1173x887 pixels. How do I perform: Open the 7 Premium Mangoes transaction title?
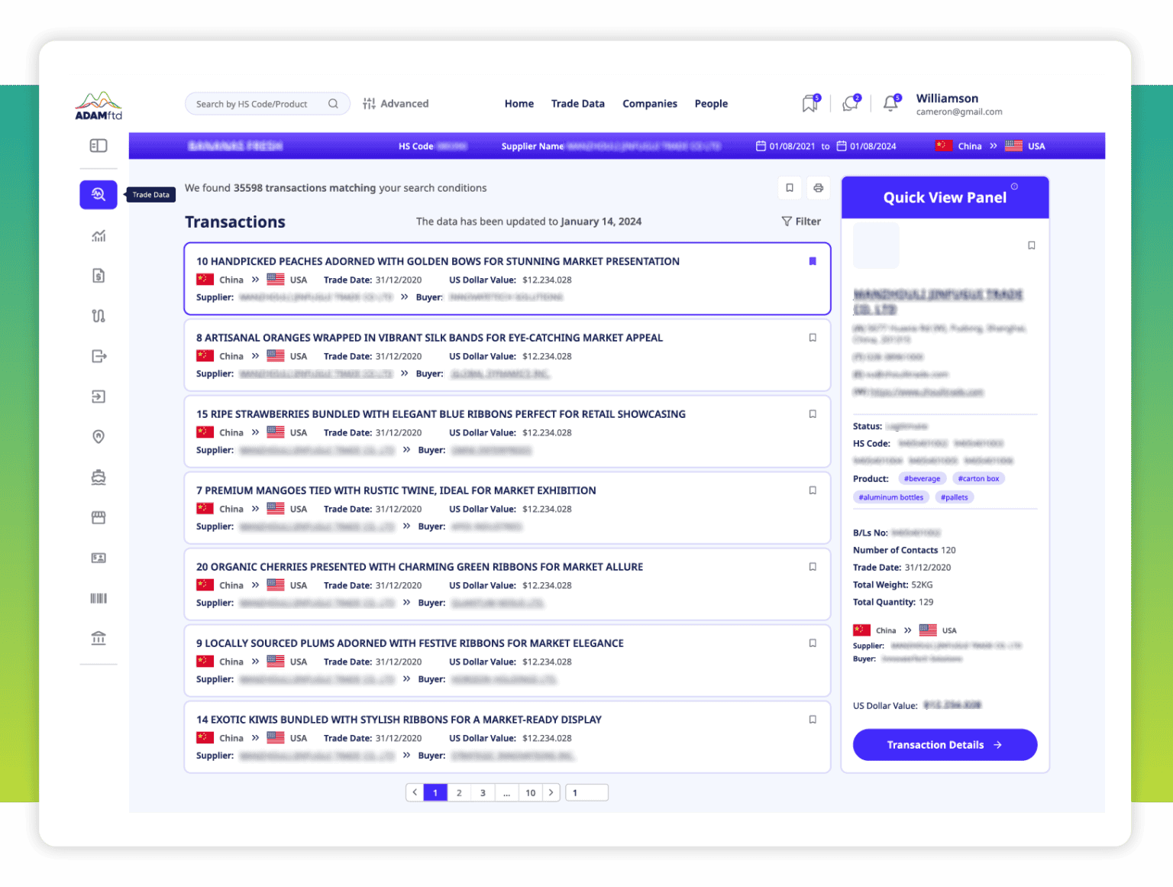click(396, 490)
